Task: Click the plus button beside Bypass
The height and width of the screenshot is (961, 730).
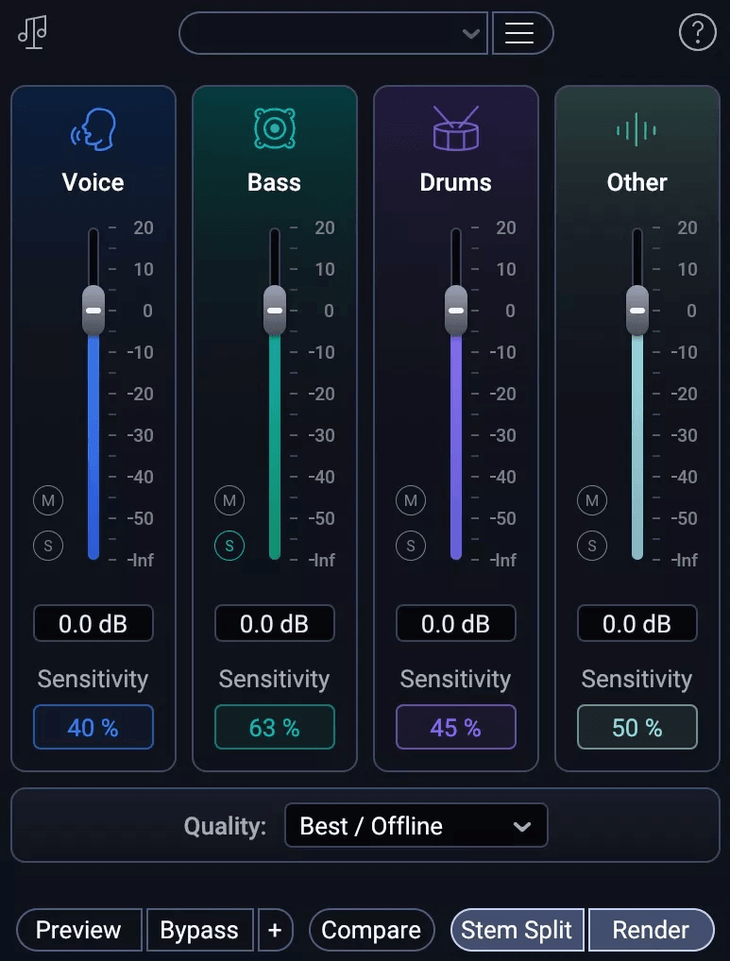Action: [x=275, y=930]
